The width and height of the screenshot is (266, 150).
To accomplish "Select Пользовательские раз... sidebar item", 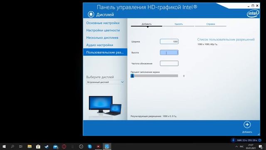I will (105, 52).
